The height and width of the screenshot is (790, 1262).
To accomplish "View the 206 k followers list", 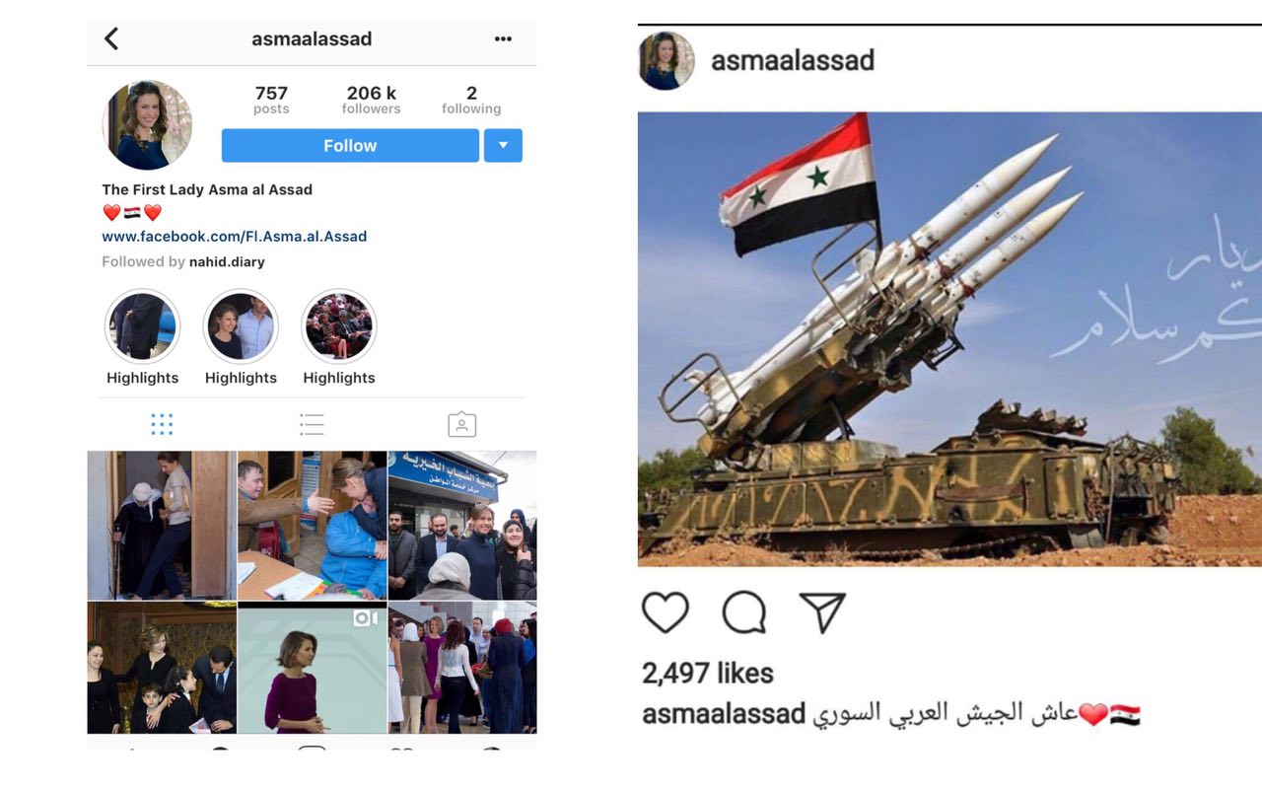I will pos(372,100).
